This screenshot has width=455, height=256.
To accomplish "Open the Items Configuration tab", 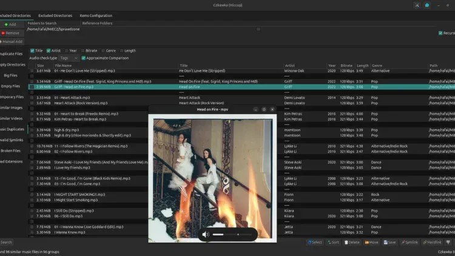I will click(95, 15).
